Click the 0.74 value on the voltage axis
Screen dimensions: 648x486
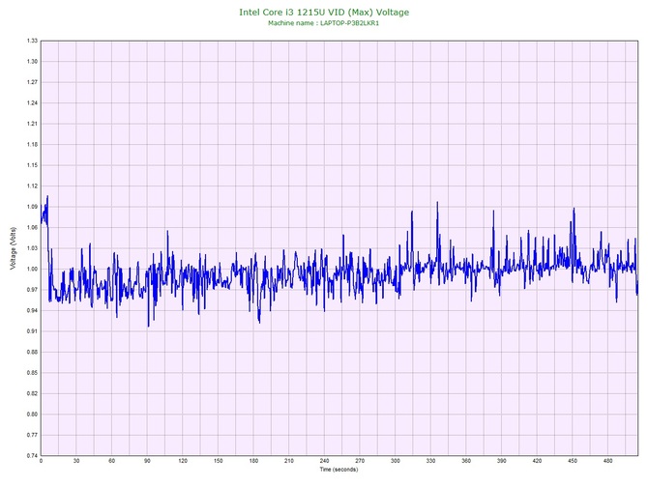click(32, 455)
